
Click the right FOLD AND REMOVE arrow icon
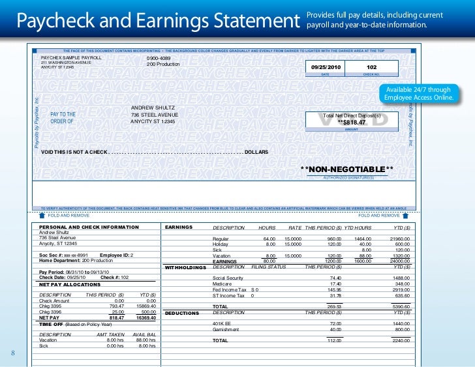pyautogui.click(x=405, y=215)
